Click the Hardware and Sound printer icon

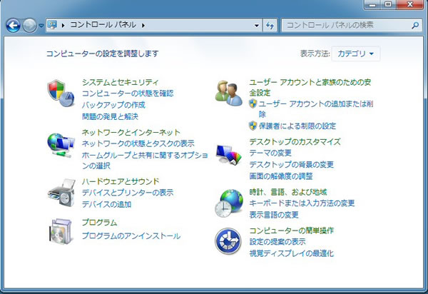[x=61, y=193]
